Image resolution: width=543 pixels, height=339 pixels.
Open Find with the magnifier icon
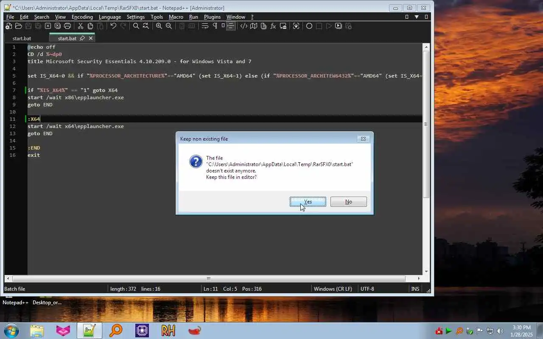[x=136, y=26]
